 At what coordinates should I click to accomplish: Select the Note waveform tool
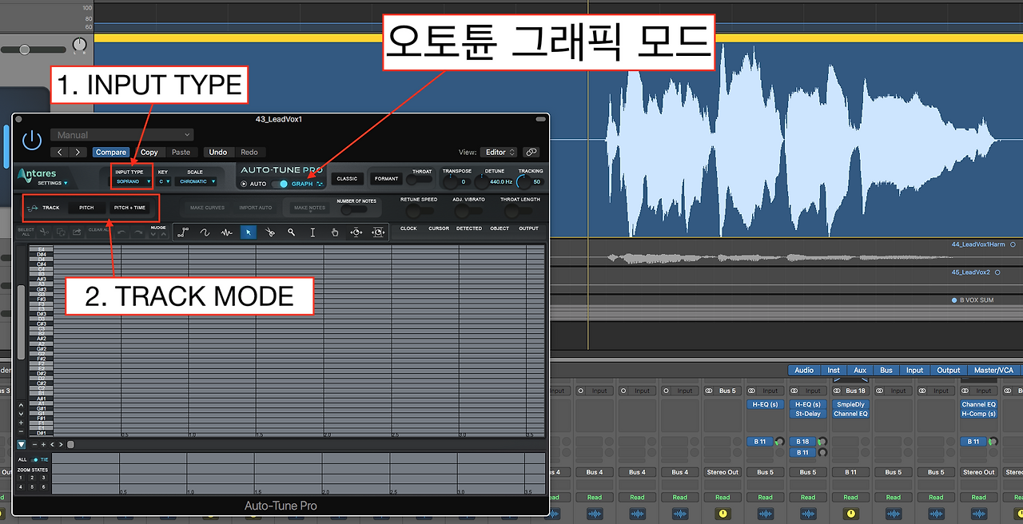click(x=227, y=232)
